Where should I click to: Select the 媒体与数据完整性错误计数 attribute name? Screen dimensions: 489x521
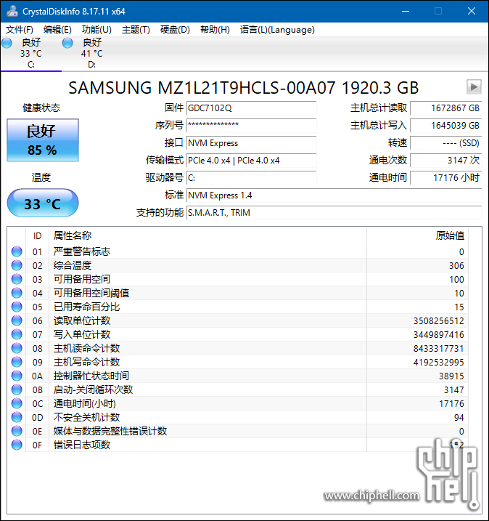tap(110, 431)
